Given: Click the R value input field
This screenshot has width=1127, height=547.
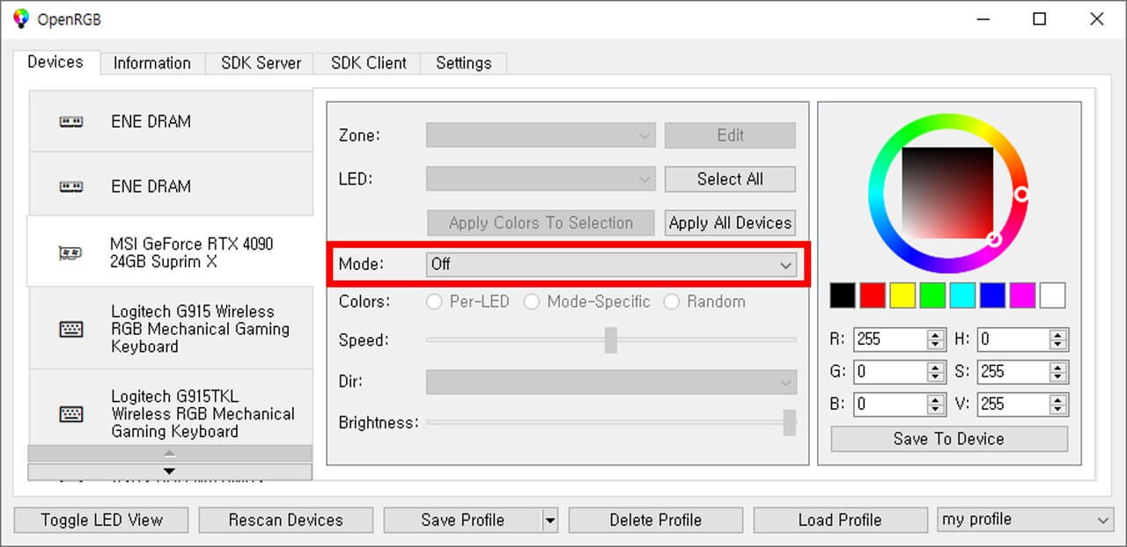Looking at the screenshot, I should coord(888,339).
